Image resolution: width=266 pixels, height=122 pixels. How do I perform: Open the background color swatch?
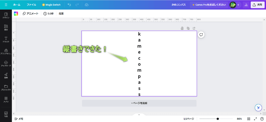pyautogui.click(x=16, y=14)
